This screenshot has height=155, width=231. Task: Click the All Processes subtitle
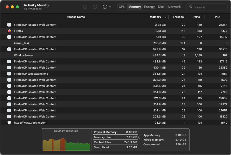click(33, 9)
